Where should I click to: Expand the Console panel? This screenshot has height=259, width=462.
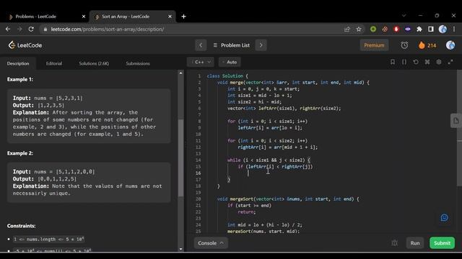[210, 243]
